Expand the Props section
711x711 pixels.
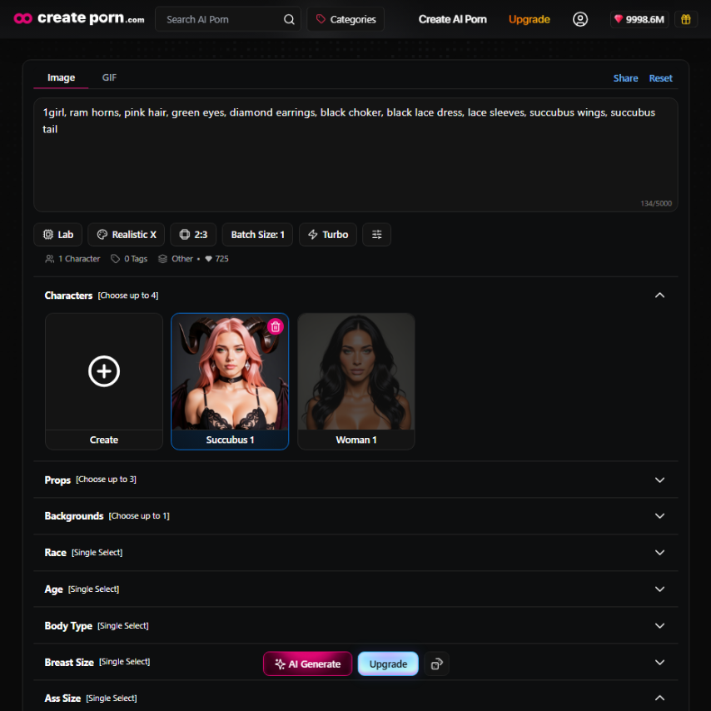pos(356,480)
